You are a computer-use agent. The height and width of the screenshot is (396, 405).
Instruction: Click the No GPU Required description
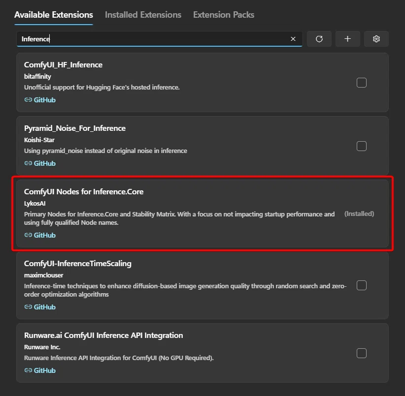119,358
